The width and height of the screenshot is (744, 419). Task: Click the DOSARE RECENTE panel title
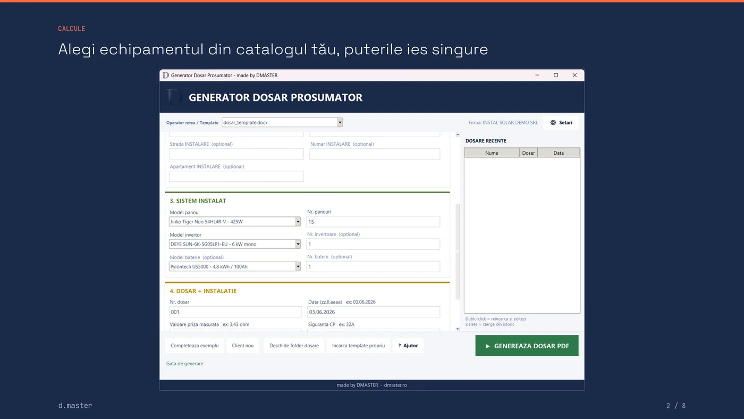coord(486,141)
